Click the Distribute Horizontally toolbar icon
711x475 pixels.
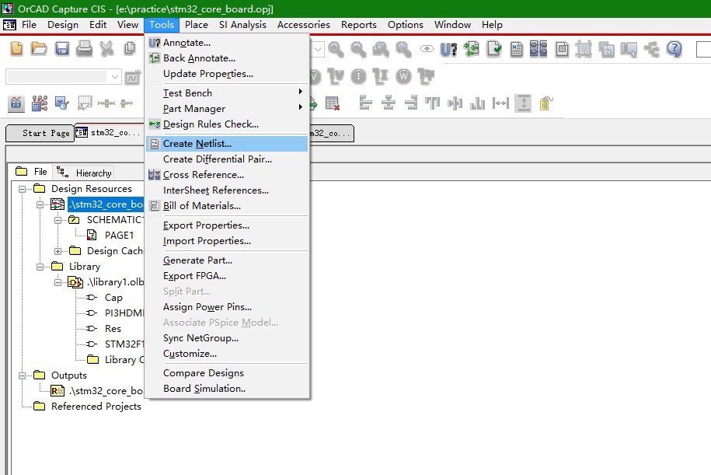[x=500, y=103]
